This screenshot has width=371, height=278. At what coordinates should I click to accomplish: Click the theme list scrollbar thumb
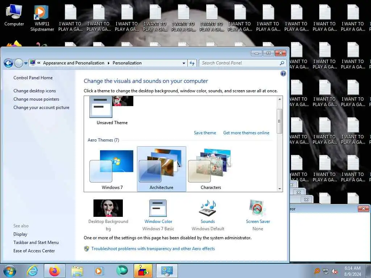pos(279,121)
